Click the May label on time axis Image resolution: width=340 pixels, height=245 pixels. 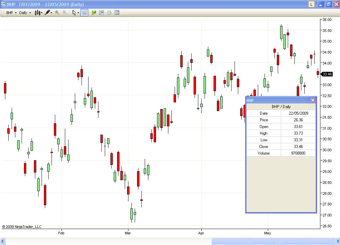point(267,233)
